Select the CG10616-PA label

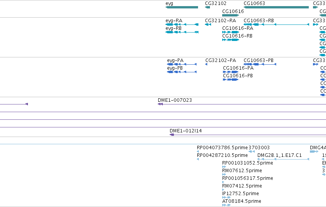pyautogui.click(x=238, y=68)
